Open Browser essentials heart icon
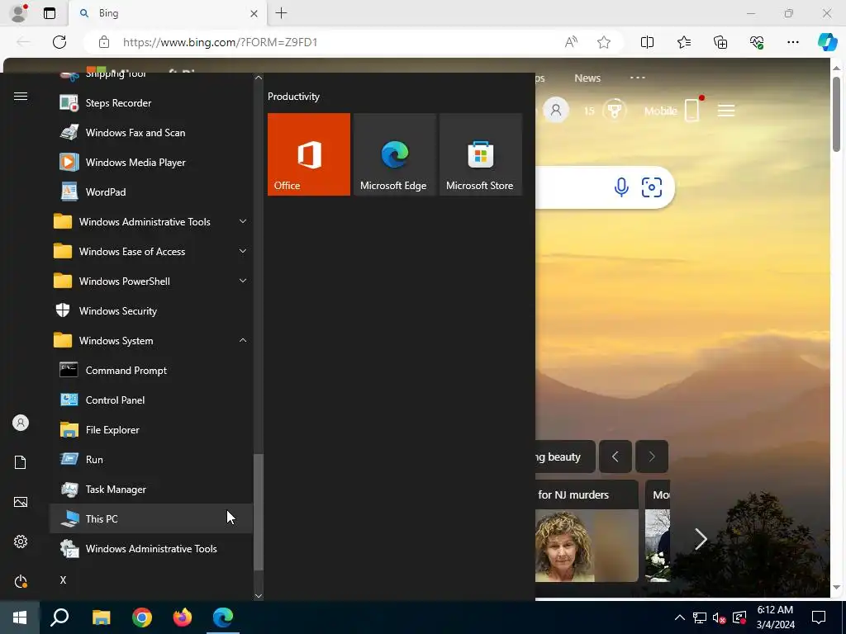 757,42
